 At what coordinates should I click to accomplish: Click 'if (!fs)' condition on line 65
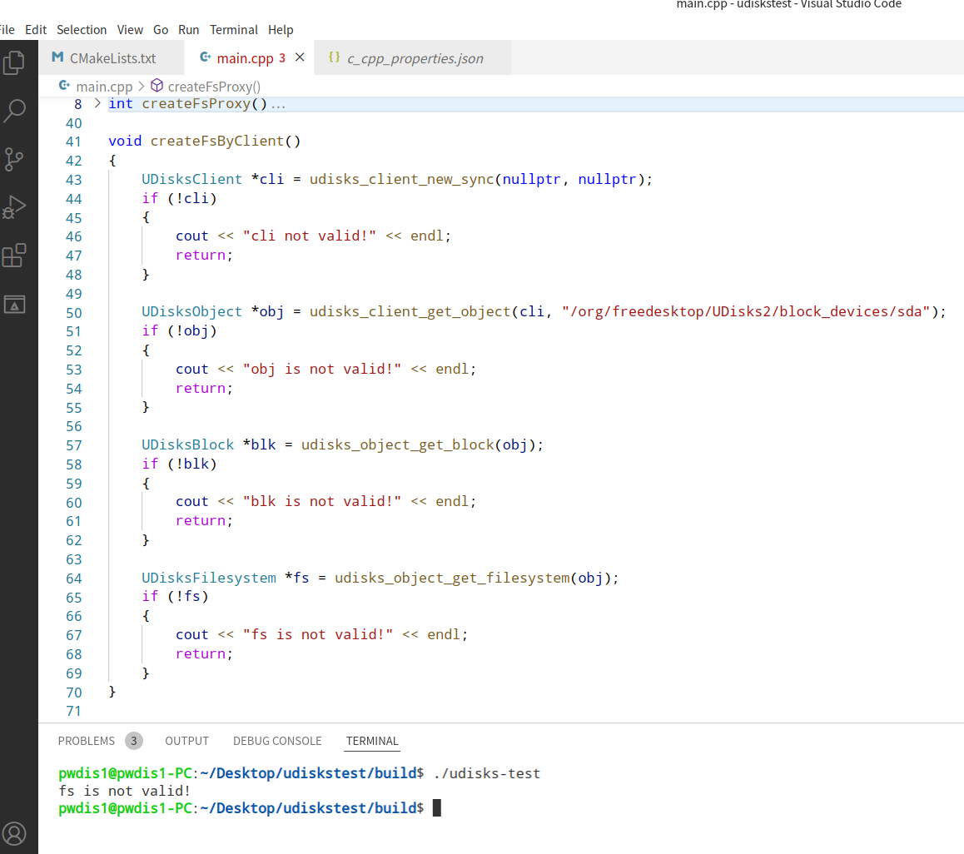pyautogui.click(x=175, y=596)
